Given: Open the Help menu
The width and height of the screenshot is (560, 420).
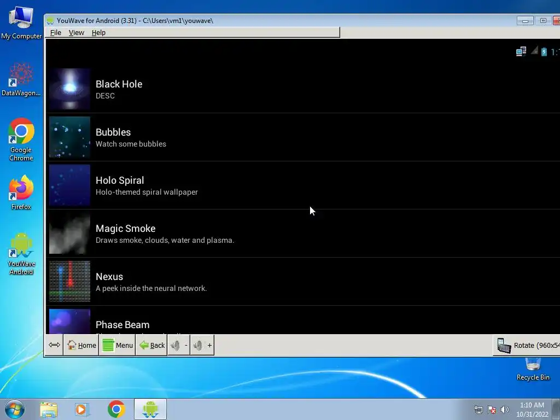Looking at the screenshot, I should (98, 32).
